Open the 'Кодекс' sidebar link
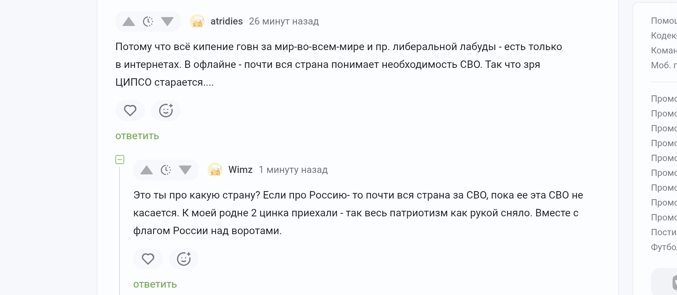This screenshot has width=677, height=295. click(x=664, y=36)
